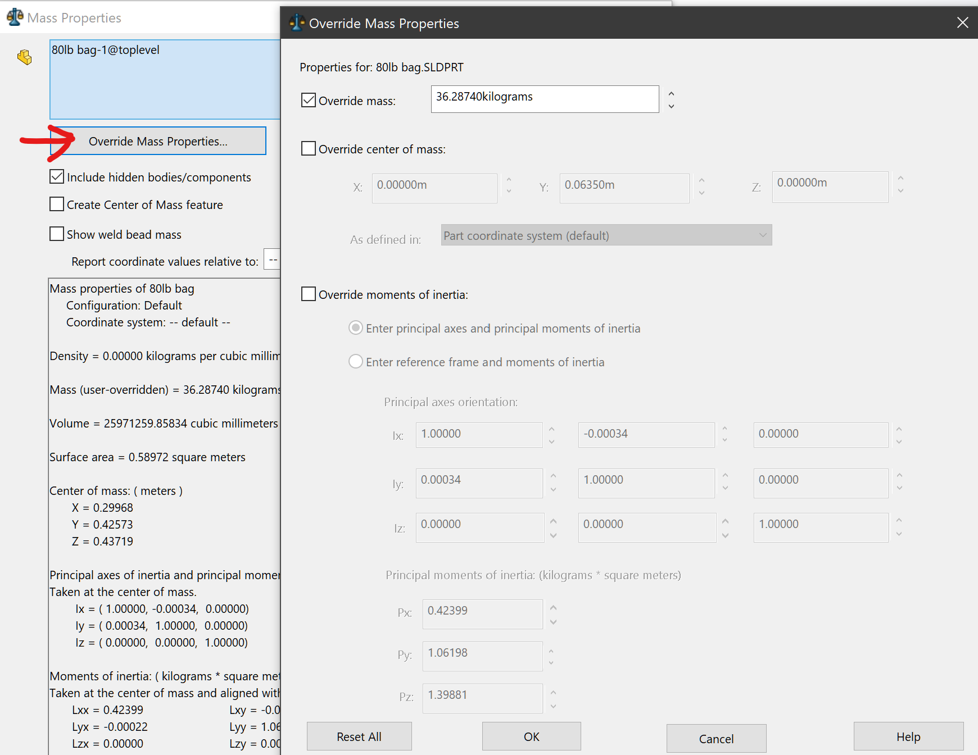Click the Y center of mass spinner
Viewport: 978px width, 755px height.
tap(701, 187)
